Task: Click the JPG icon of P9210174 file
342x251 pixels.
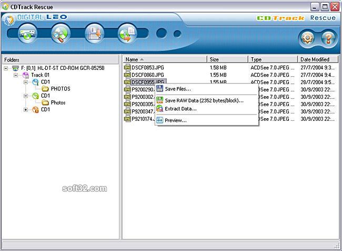Action: point(127,119)
